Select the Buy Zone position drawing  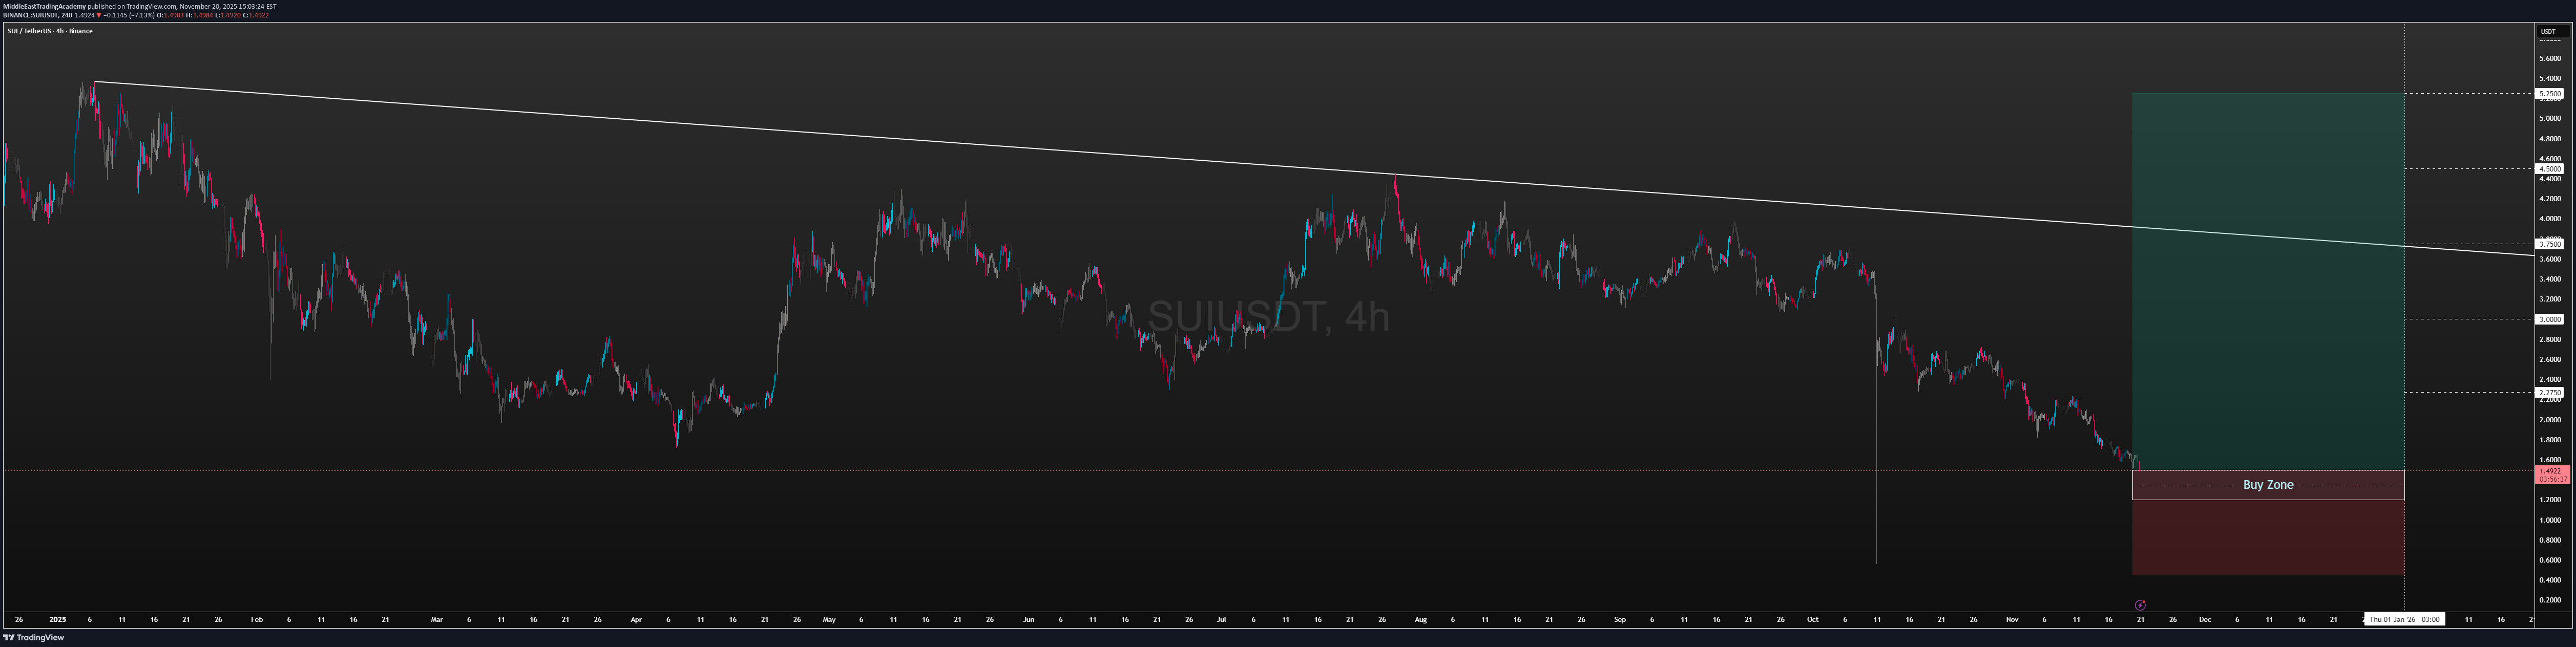(2268, 485)
